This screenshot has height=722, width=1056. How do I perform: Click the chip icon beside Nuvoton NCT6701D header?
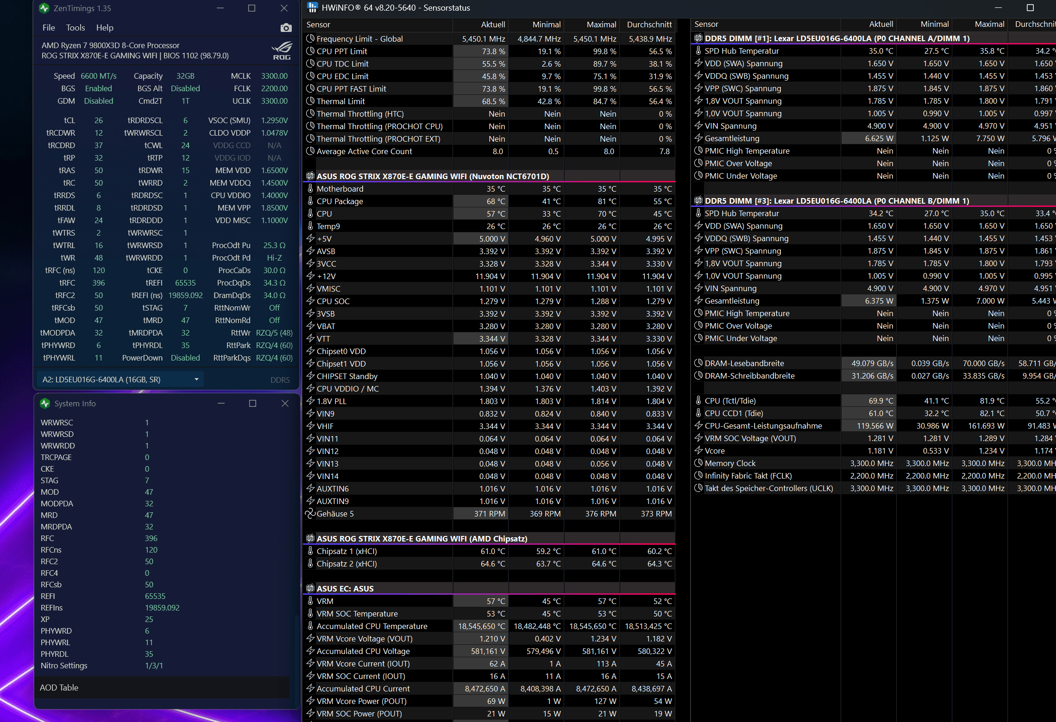310,176
